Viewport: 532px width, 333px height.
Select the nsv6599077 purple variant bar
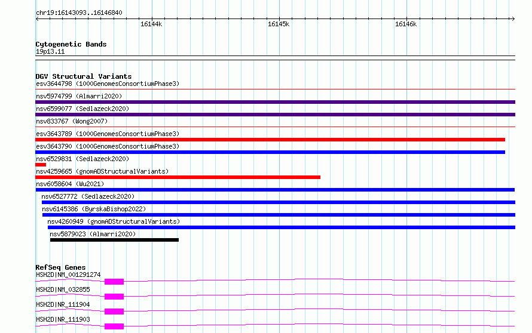(275, 115)
